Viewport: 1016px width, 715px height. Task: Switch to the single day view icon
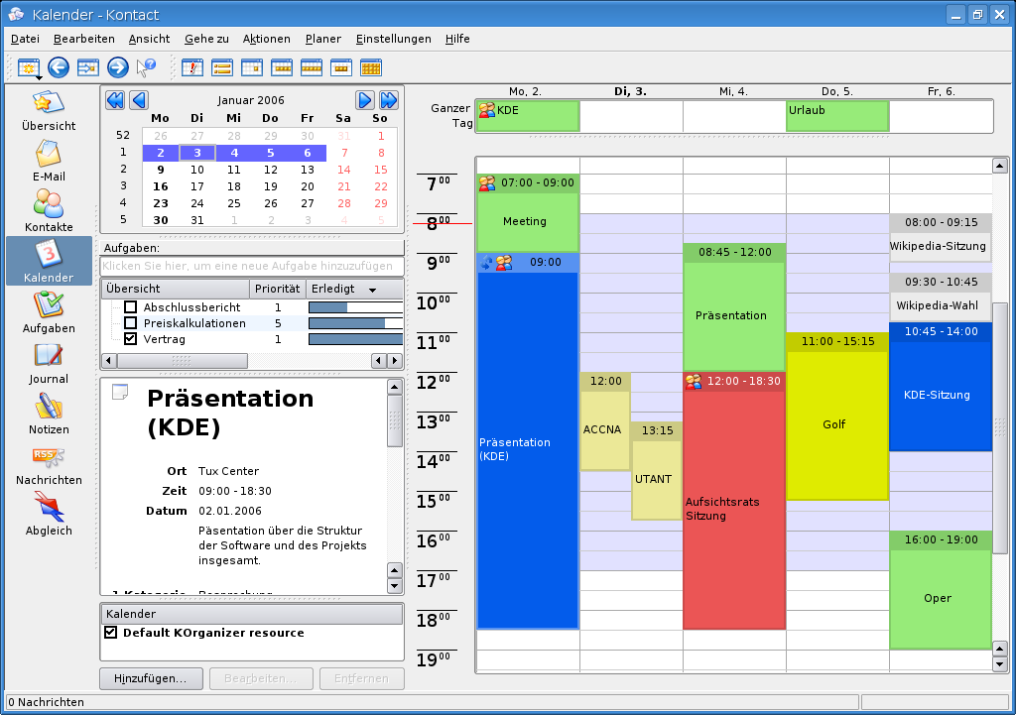251,67
